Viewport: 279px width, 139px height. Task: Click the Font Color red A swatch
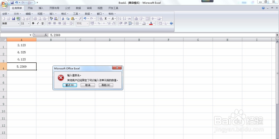[x=151, y=23]
